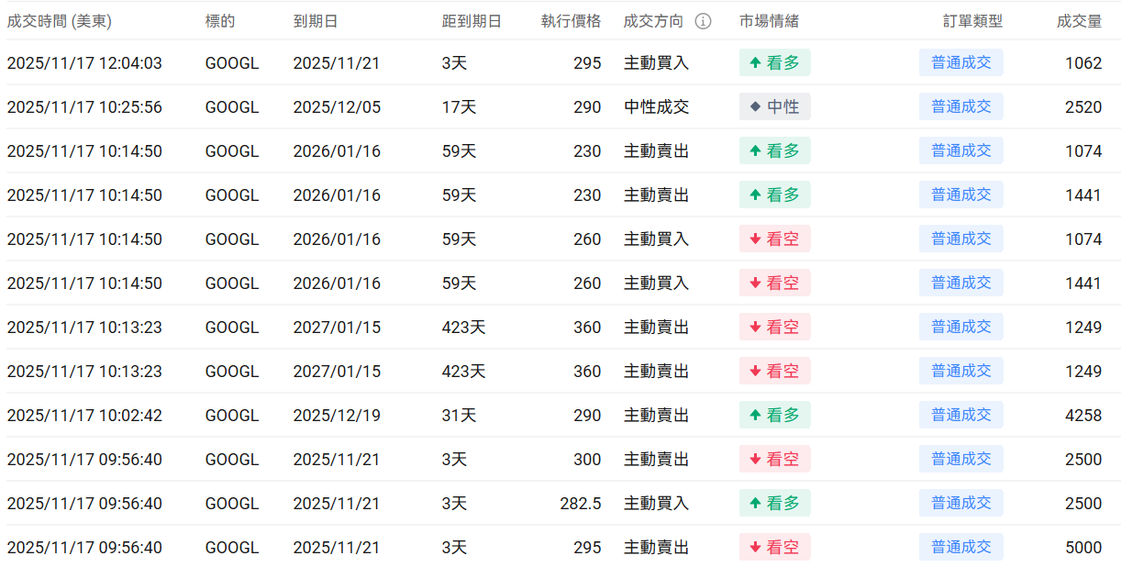The width and height of the screenshot is (1121, 567).
Task: Click the diamond icon in the 中性 badge
Action: click(x=755, y=107)
